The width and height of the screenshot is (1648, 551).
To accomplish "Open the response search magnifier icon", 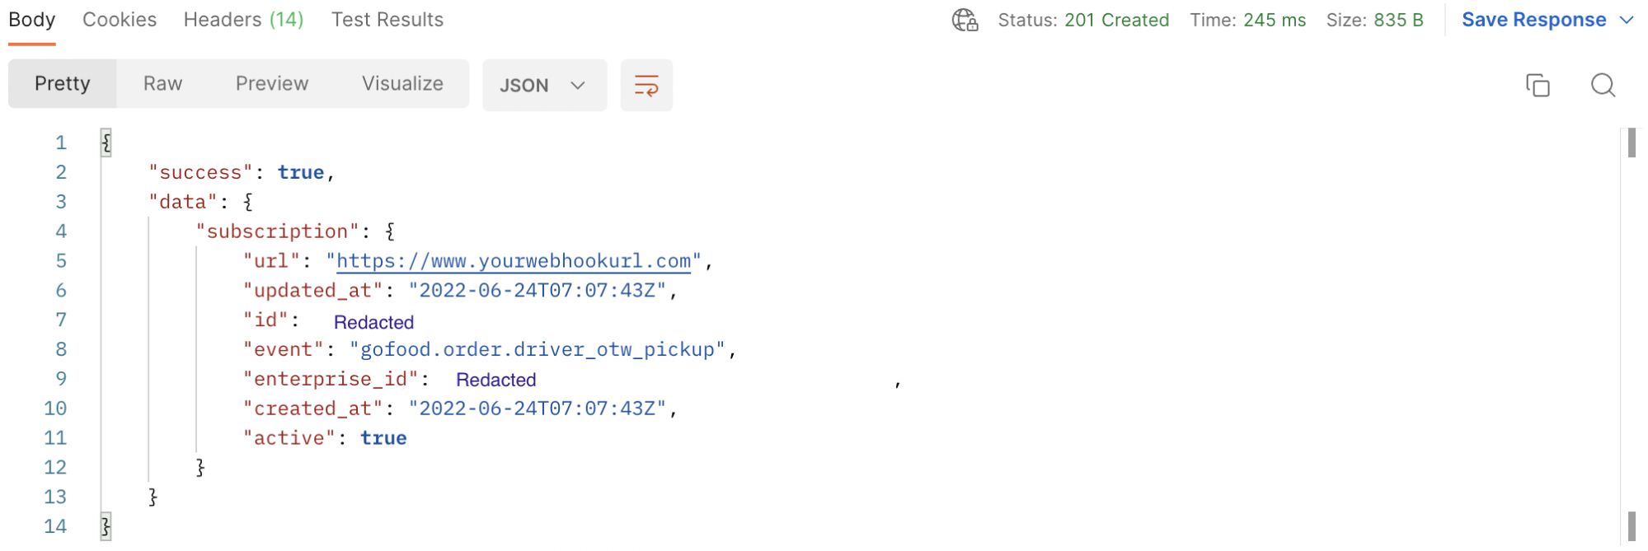I will [1602, 86].
